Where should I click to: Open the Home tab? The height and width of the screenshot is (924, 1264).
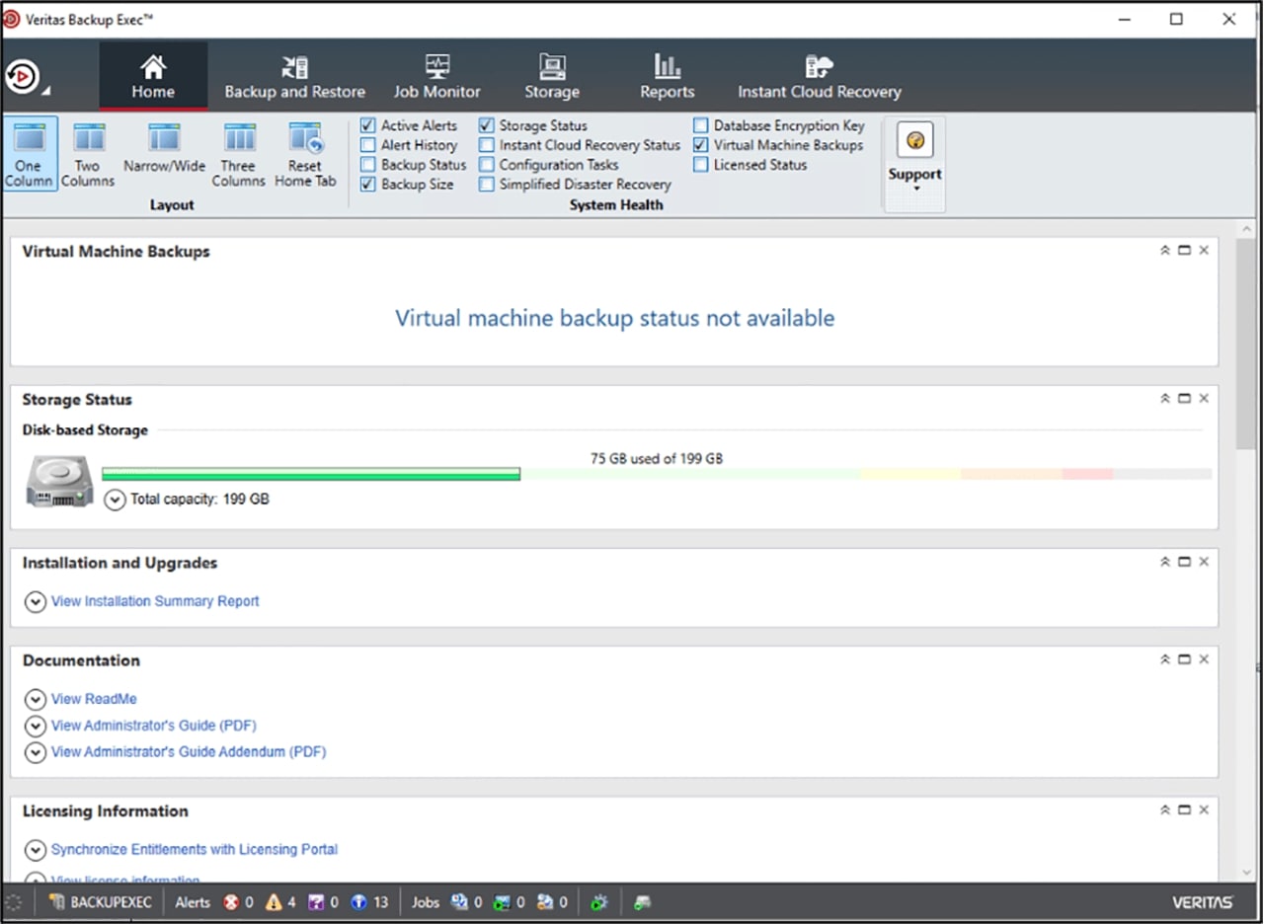[153, 77]
